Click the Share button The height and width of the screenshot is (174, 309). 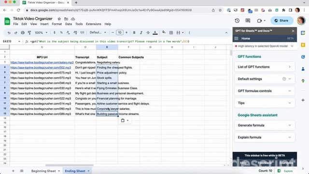(281, 20)
